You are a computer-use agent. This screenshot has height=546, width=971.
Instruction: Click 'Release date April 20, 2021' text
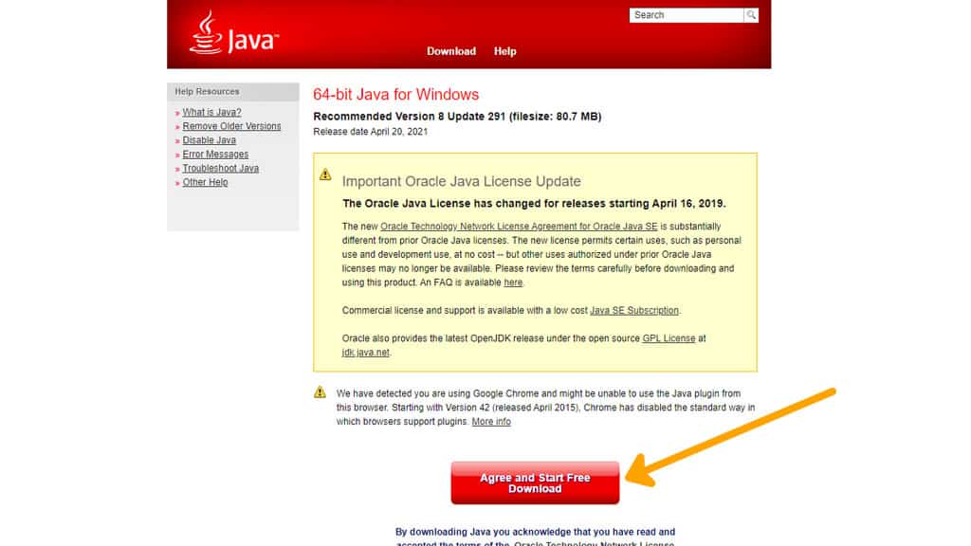tap(371, 131)
